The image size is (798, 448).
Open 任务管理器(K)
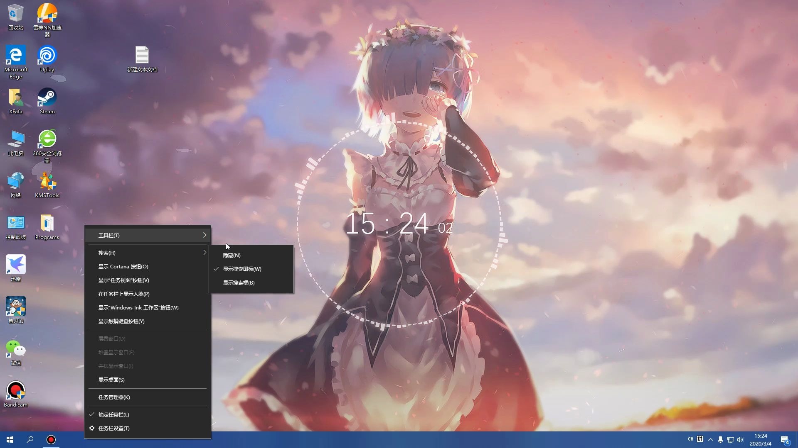point(114,397)
